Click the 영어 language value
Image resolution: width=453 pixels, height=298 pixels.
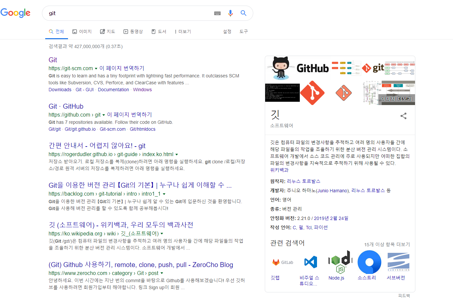click(x=287, y=200)
